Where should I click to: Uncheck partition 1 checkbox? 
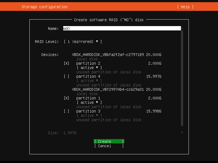point(66,98)
